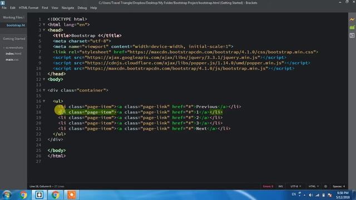Click the word Previous on line 17

point(206,107)
